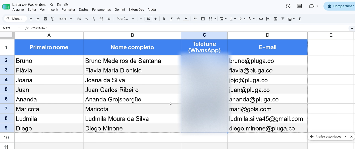Open vertical align dropdown
This screenshot has width=355, height=149.
[233, 19]
